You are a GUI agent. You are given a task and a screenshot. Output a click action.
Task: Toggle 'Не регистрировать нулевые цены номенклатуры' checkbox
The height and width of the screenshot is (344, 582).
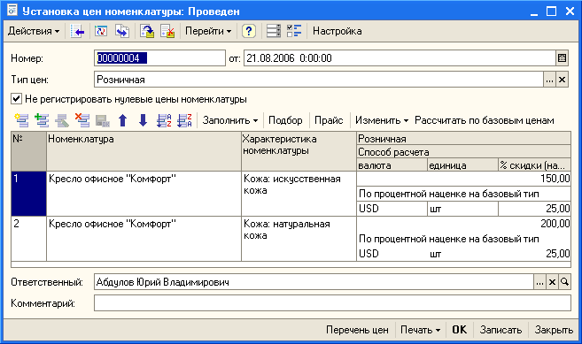point(16,99)
